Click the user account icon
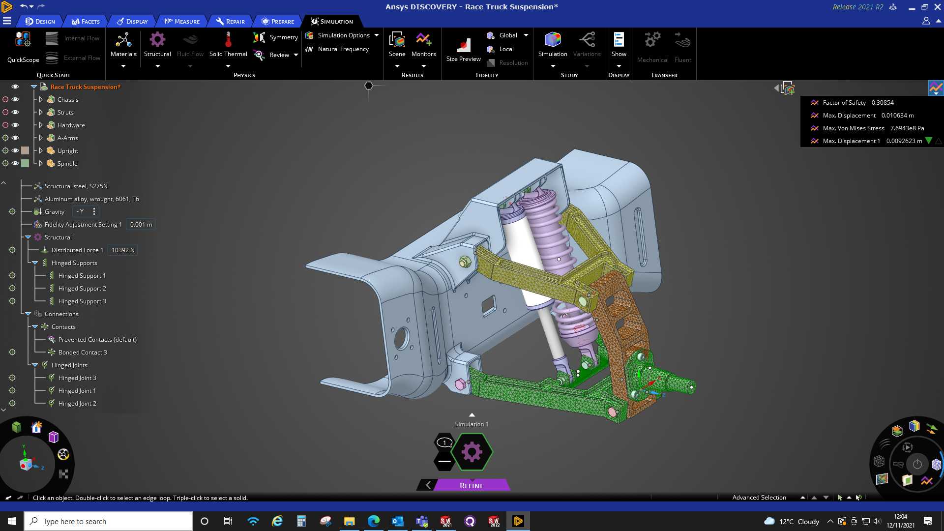944x531 pixels. (x=926, y=21)
